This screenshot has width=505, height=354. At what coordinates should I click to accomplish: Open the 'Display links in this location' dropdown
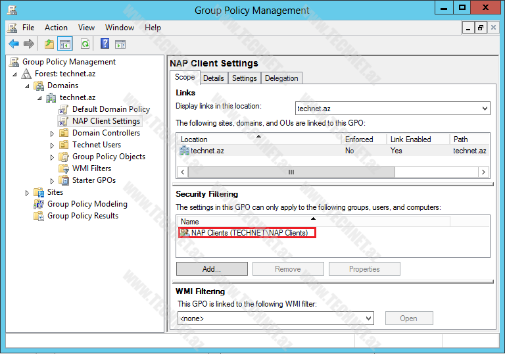485,109
